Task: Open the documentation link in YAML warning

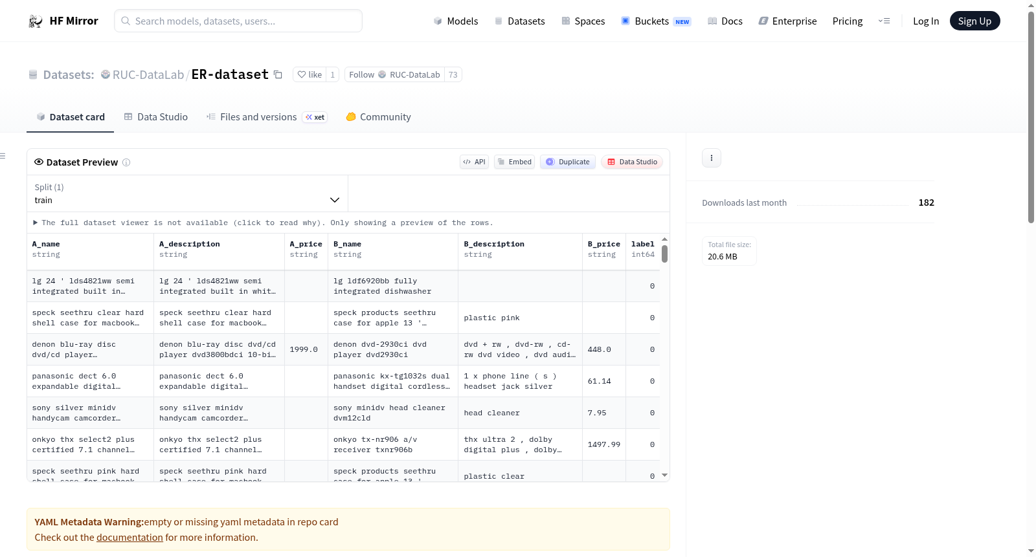Action: point(129,538)
